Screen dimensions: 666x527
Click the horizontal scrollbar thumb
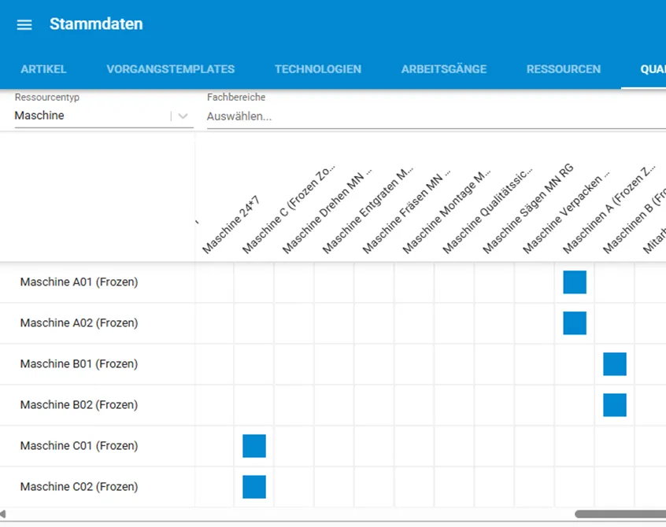click(x=620, y=514)
